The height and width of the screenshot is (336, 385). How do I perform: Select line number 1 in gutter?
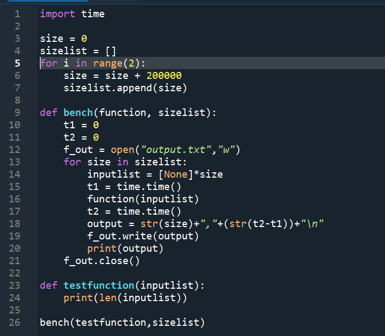point(17,14)
